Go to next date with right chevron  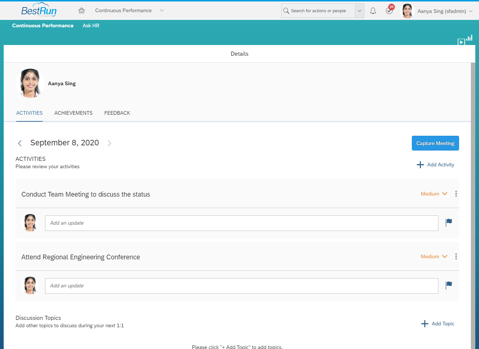pos(109,143)
